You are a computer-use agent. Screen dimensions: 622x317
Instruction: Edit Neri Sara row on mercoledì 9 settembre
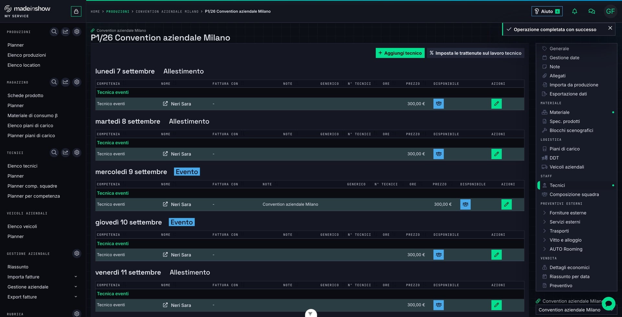pos(506,204)
